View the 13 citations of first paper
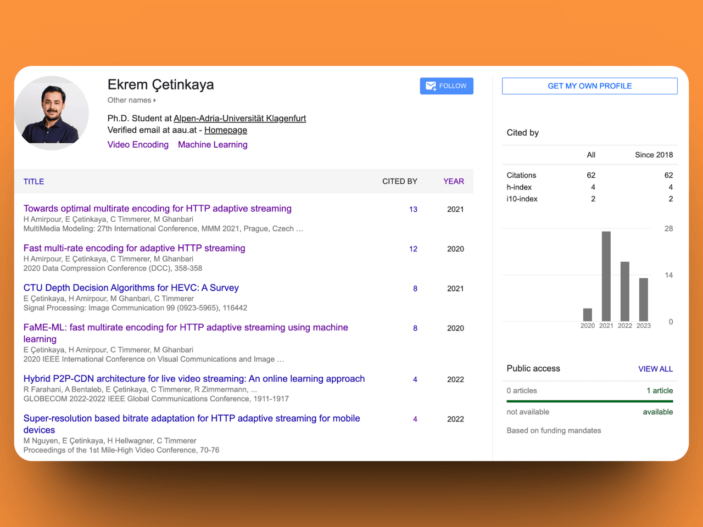 pos(413,209)
